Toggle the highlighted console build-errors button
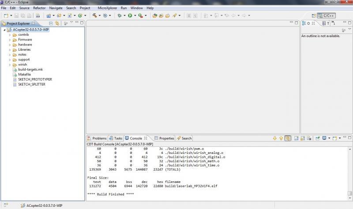Viewport: 353px width, 209px height. click(x=288, y=138)
